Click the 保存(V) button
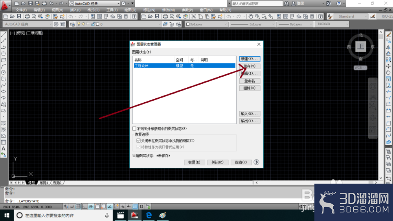 250,66
